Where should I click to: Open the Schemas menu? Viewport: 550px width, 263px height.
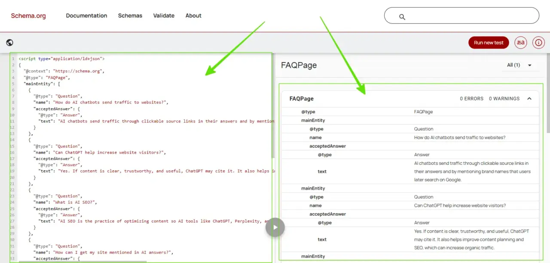click(130, 15)
